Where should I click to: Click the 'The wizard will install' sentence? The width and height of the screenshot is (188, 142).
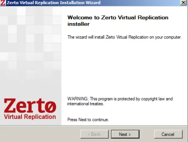125,37
